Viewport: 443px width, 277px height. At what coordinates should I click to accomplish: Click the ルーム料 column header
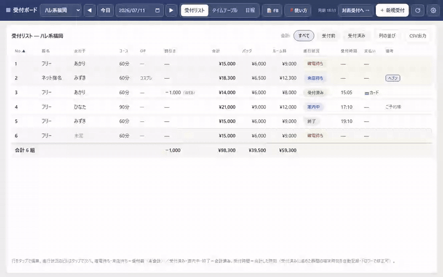(x=279, y=51)
